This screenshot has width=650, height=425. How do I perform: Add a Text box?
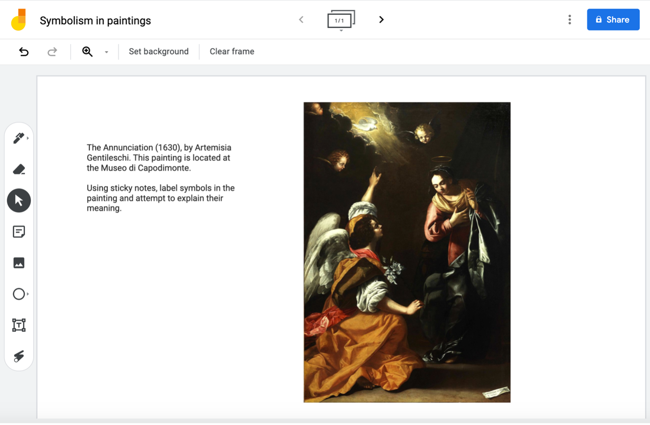[19, 325]
